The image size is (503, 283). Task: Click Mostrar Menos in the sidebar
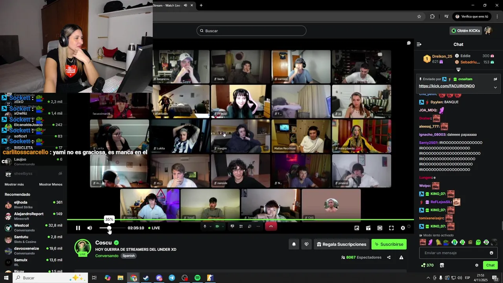[51, 184]
